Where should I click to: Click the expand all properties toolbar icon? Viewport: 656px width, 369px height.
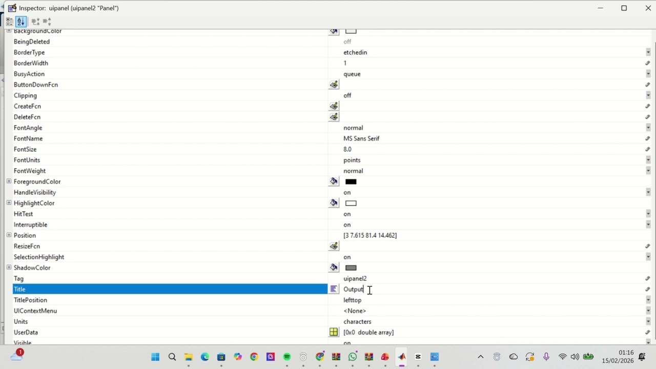pyautogui.click(x=35, y=22)
